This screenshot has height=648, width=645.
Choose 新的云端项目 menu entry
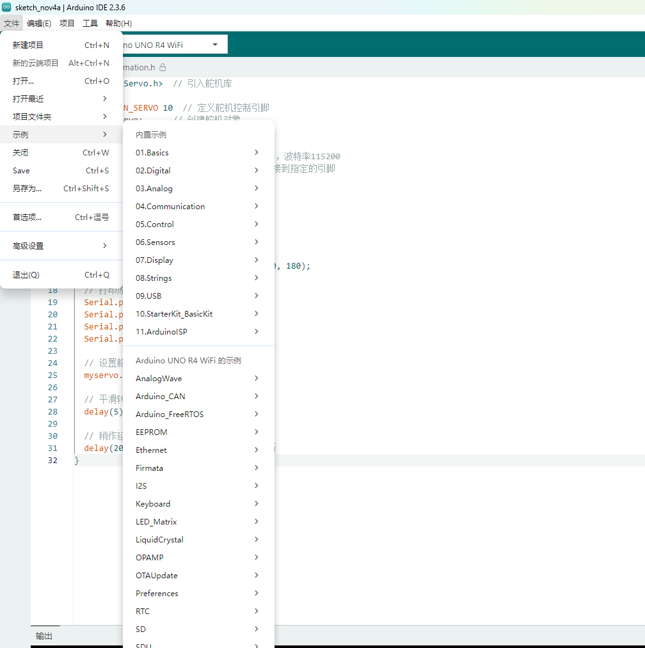coord(61,63)
